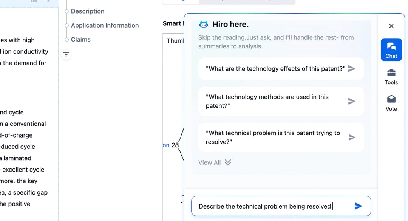This screenshot has height=221, width=408.
Task: Open the Tools briefcase icon
Action: click(x=391, y=73)
